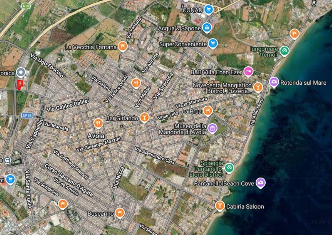Select Spiaggia Pantanello beach marker
332x235 pixels.
[x=229, y=167]
